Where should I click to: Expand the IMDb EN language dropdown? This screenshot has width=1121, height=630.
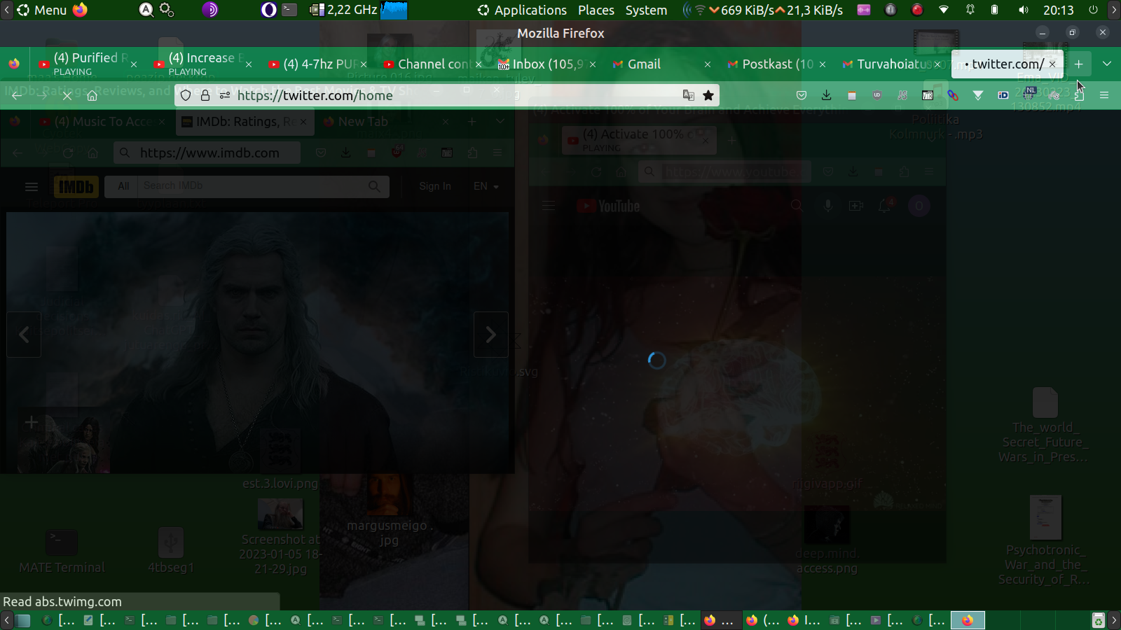click(x=486, y=186)
